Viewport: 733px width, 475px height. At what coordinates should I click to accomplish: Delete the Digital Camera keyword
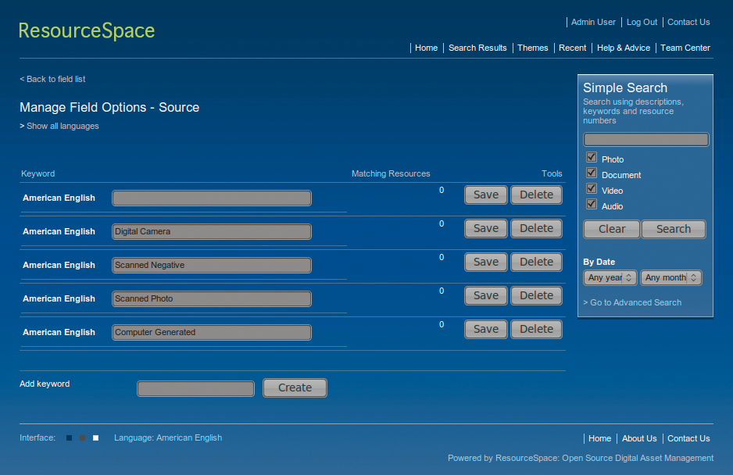point(536,229)
